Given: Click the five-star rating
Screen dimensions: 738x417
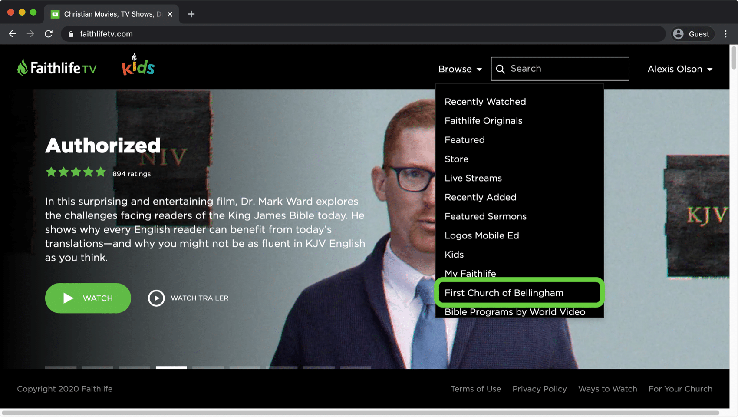Looking at the screenshot, I should (76, 172).
